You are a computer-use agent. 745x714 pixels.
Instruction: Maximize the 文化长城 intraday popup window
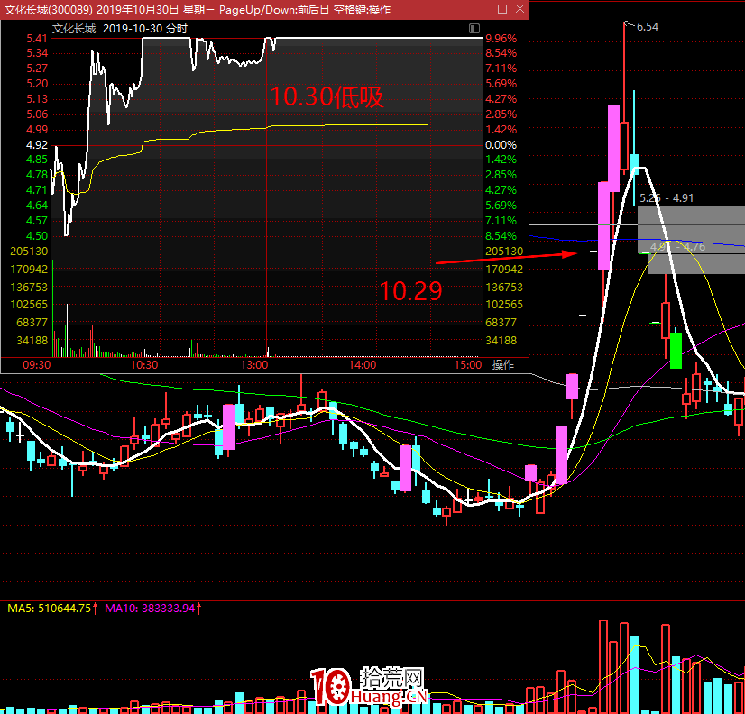point(502,9)
